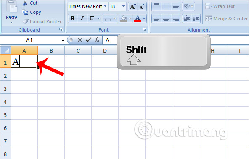Viewport: 249px width, 159px height.
Task: Select column C header
Action: (x=78, y=50)
